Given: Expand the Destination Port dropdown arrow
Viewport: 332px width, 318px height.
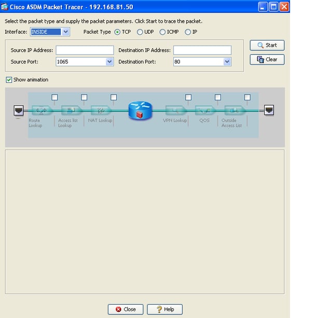Looking at the screenshot, I should click(x=227, y=62).
